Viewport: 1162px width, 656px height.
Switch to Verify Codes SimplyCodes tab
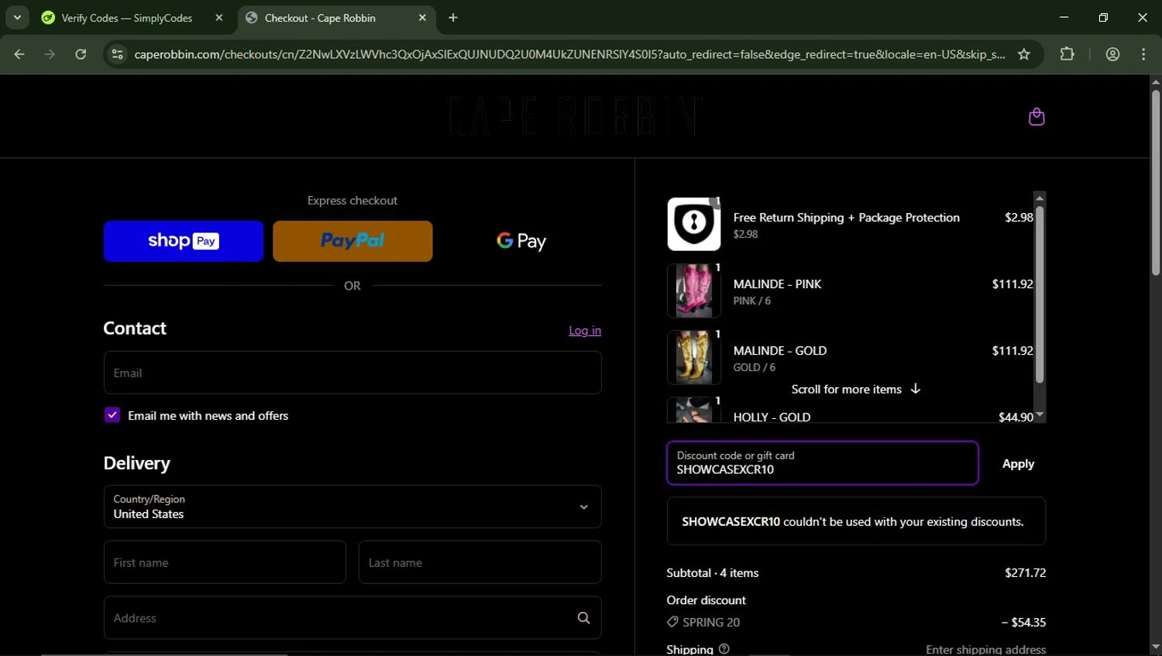(x=126, y=18)
